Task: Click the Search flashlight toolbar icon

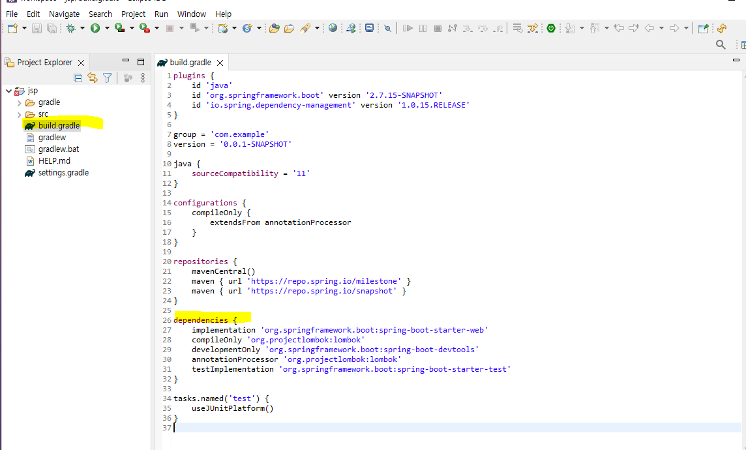Action: click(x=305, y=29)
